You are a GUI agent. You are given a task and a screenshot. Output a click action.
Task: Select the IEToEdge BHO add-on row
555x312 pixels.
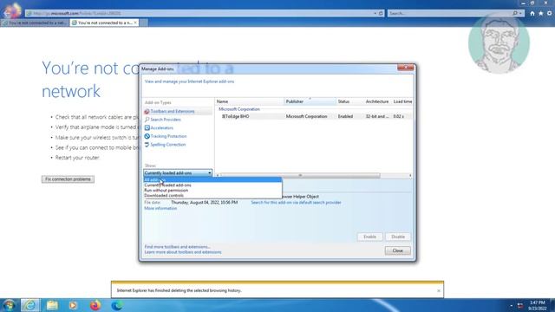click(314, 116)
